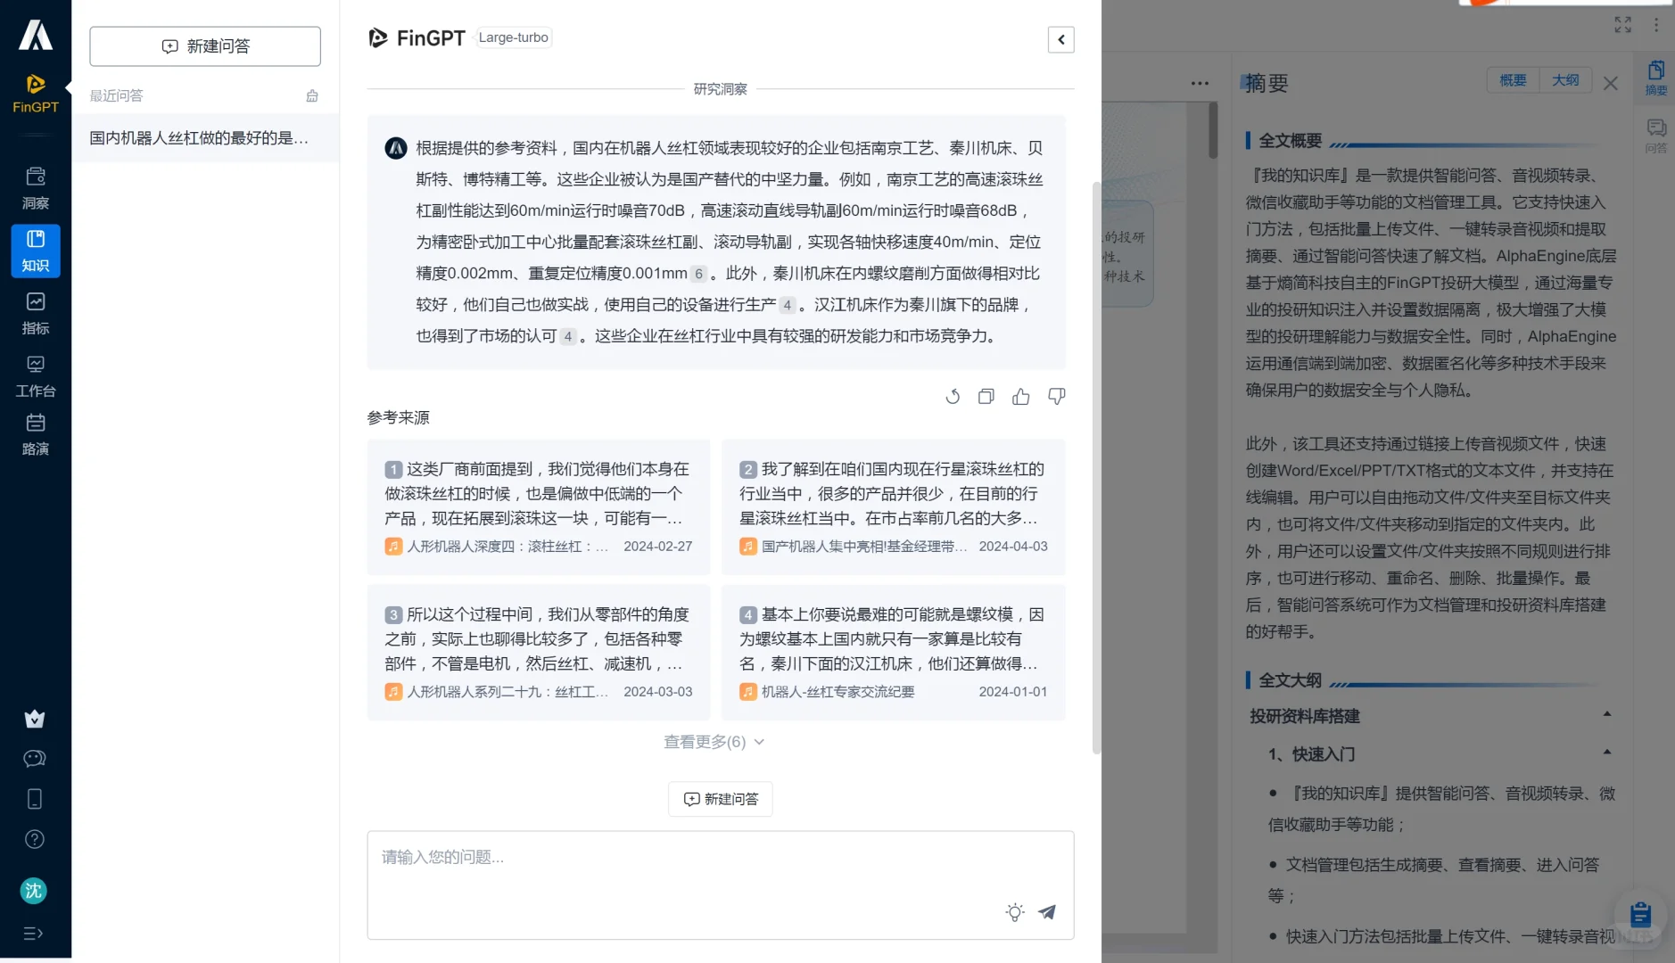Viewport: 1675px width, 963px height.
Task: Send the question with paper plane
Action: click(1048, 912)
